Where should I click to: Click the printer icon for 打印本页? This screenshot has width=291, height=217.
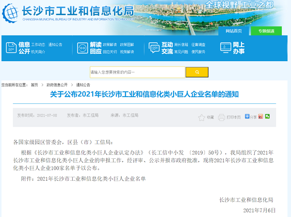[x=222, y=117]
